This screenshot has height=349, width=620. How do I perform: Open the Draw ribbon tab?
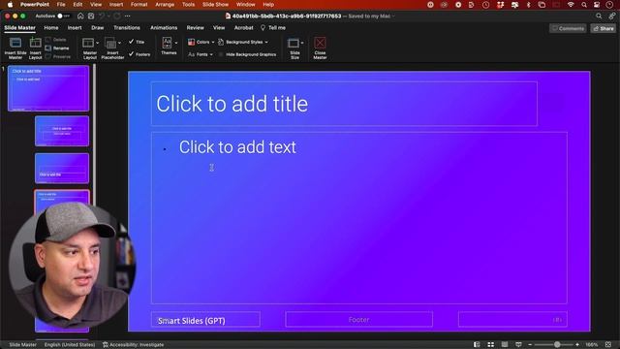tap(97, 28)
